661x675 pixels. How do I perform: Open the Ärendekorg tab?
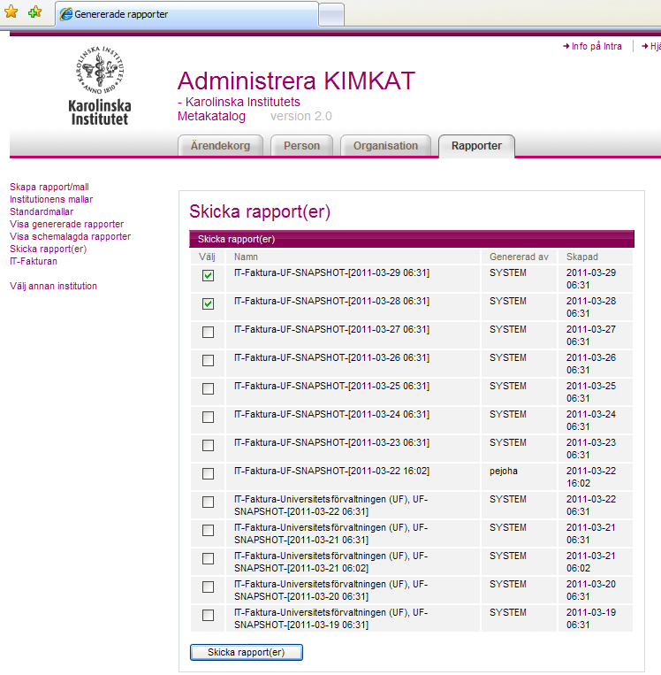(220, 145)
